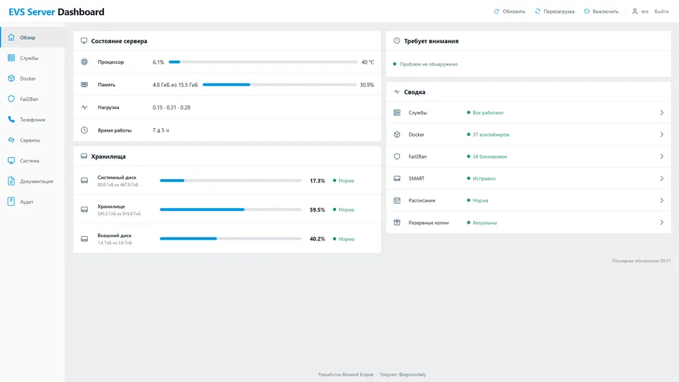Open the Службы sidebar section
The width and height of the screenshot is (679, 382).
[x=33, y=57]
